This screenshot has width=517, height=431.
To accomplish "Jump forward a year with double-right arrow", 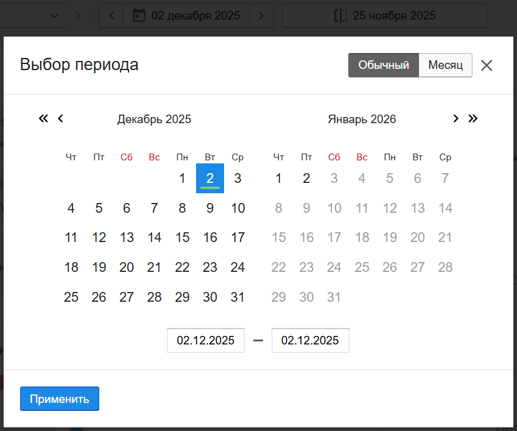I will pos(473,119).
